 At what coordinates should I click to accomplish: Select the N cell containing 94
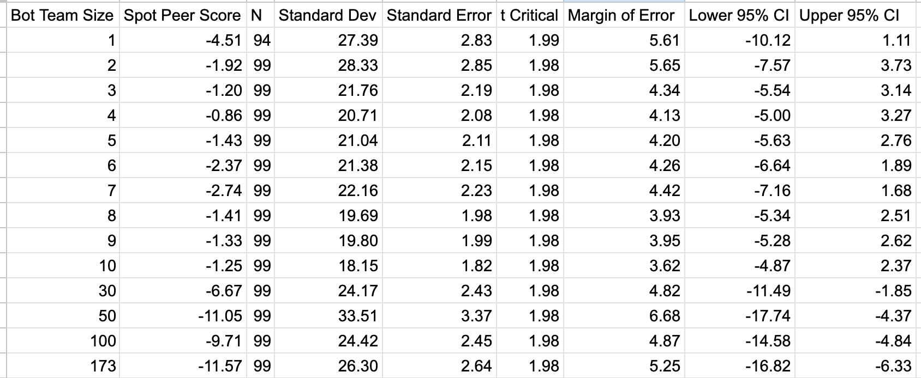pyautogui.click(x=261, y=40)
